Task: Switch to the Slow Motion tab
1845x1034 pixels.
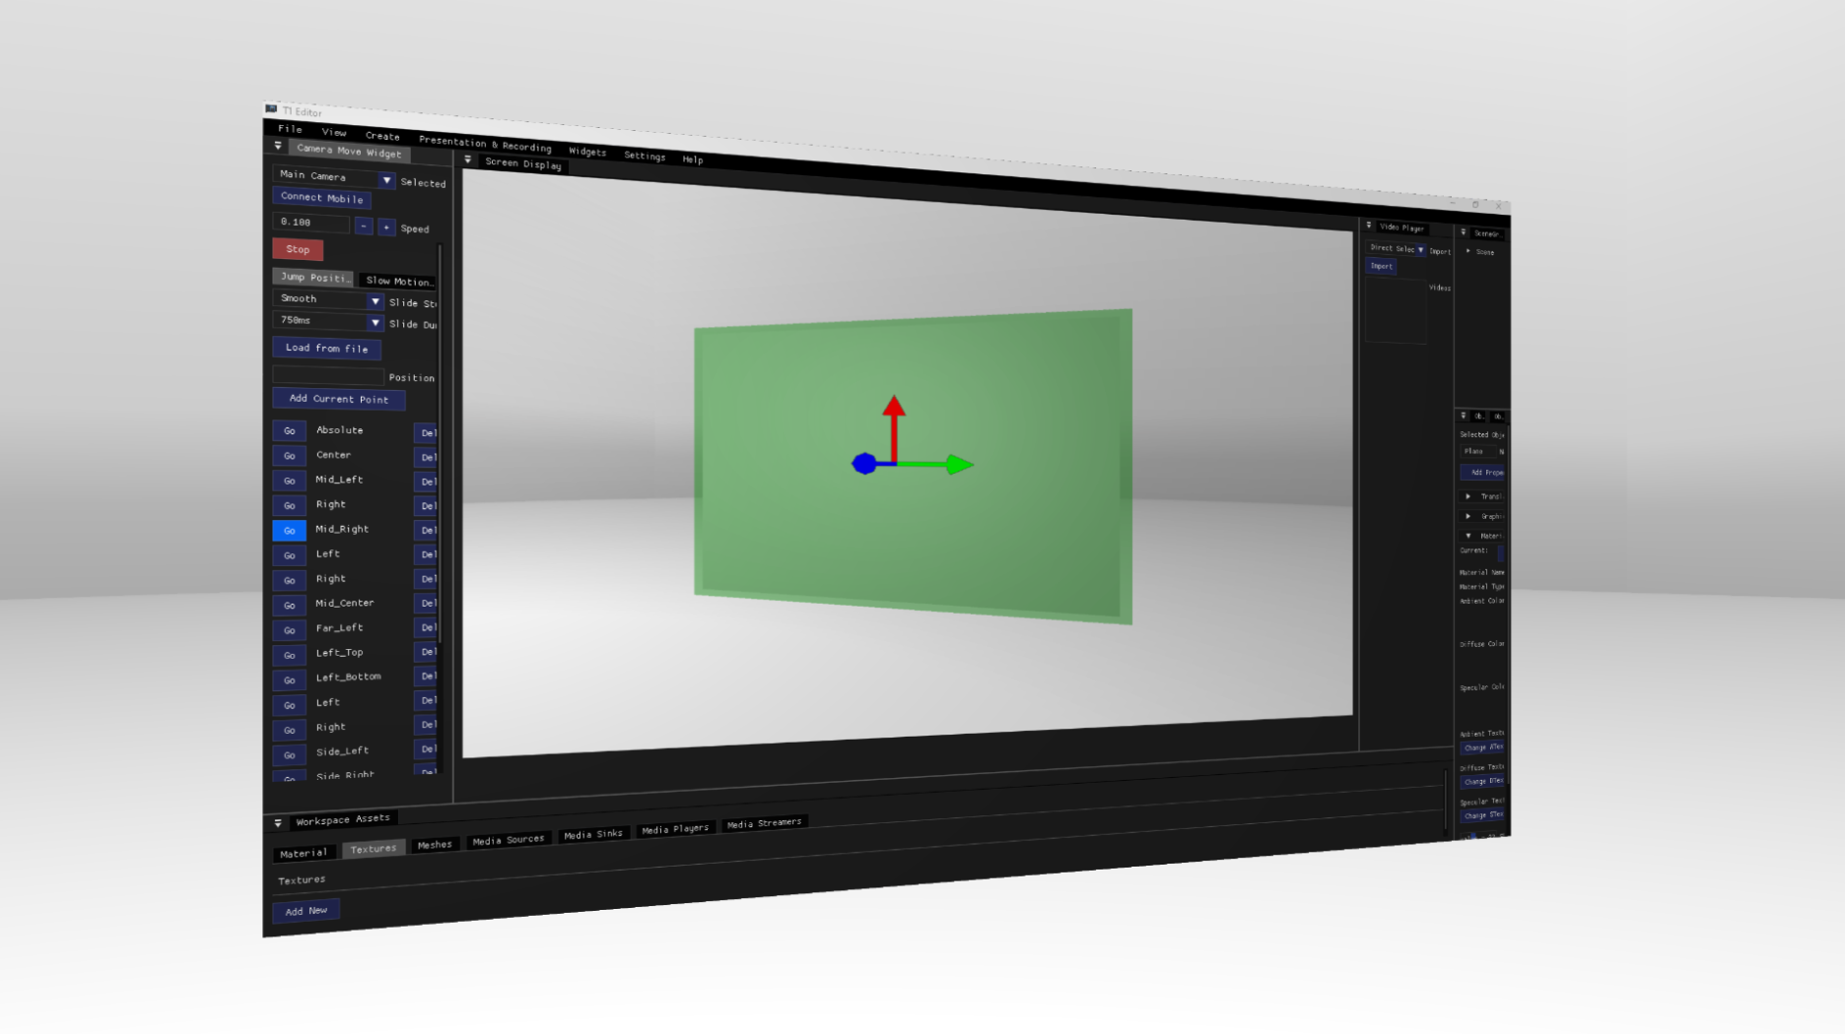Action: (x=398, y=281)
